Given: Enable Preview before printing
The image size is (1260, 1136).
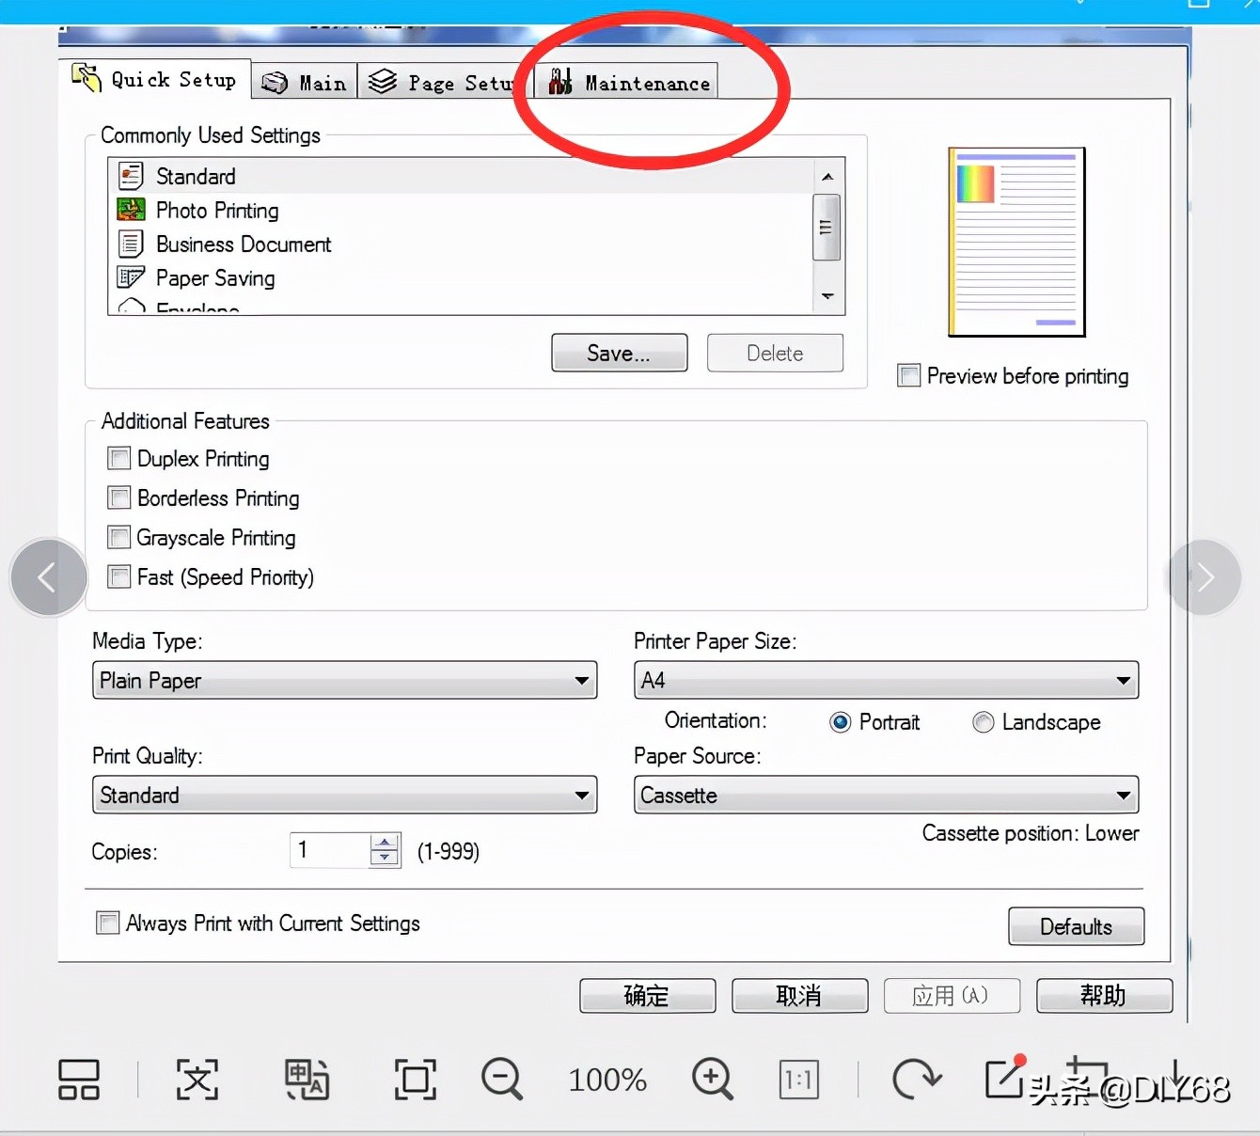Looking at the screenshot, I should [909, 376].
